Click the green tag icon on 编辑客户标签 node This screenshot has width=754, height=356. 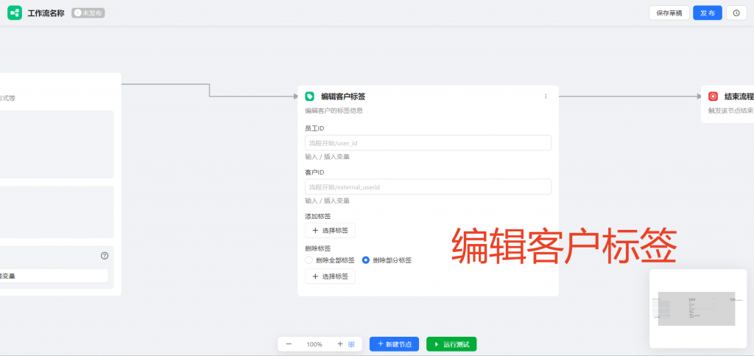pos(310,97)
